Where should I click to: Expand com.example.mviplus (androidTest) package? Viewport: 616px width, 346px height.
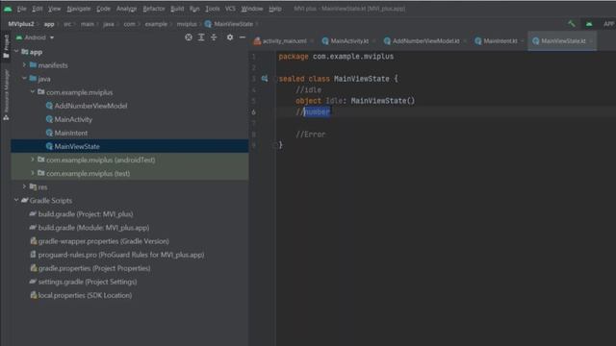click(33, 160)
